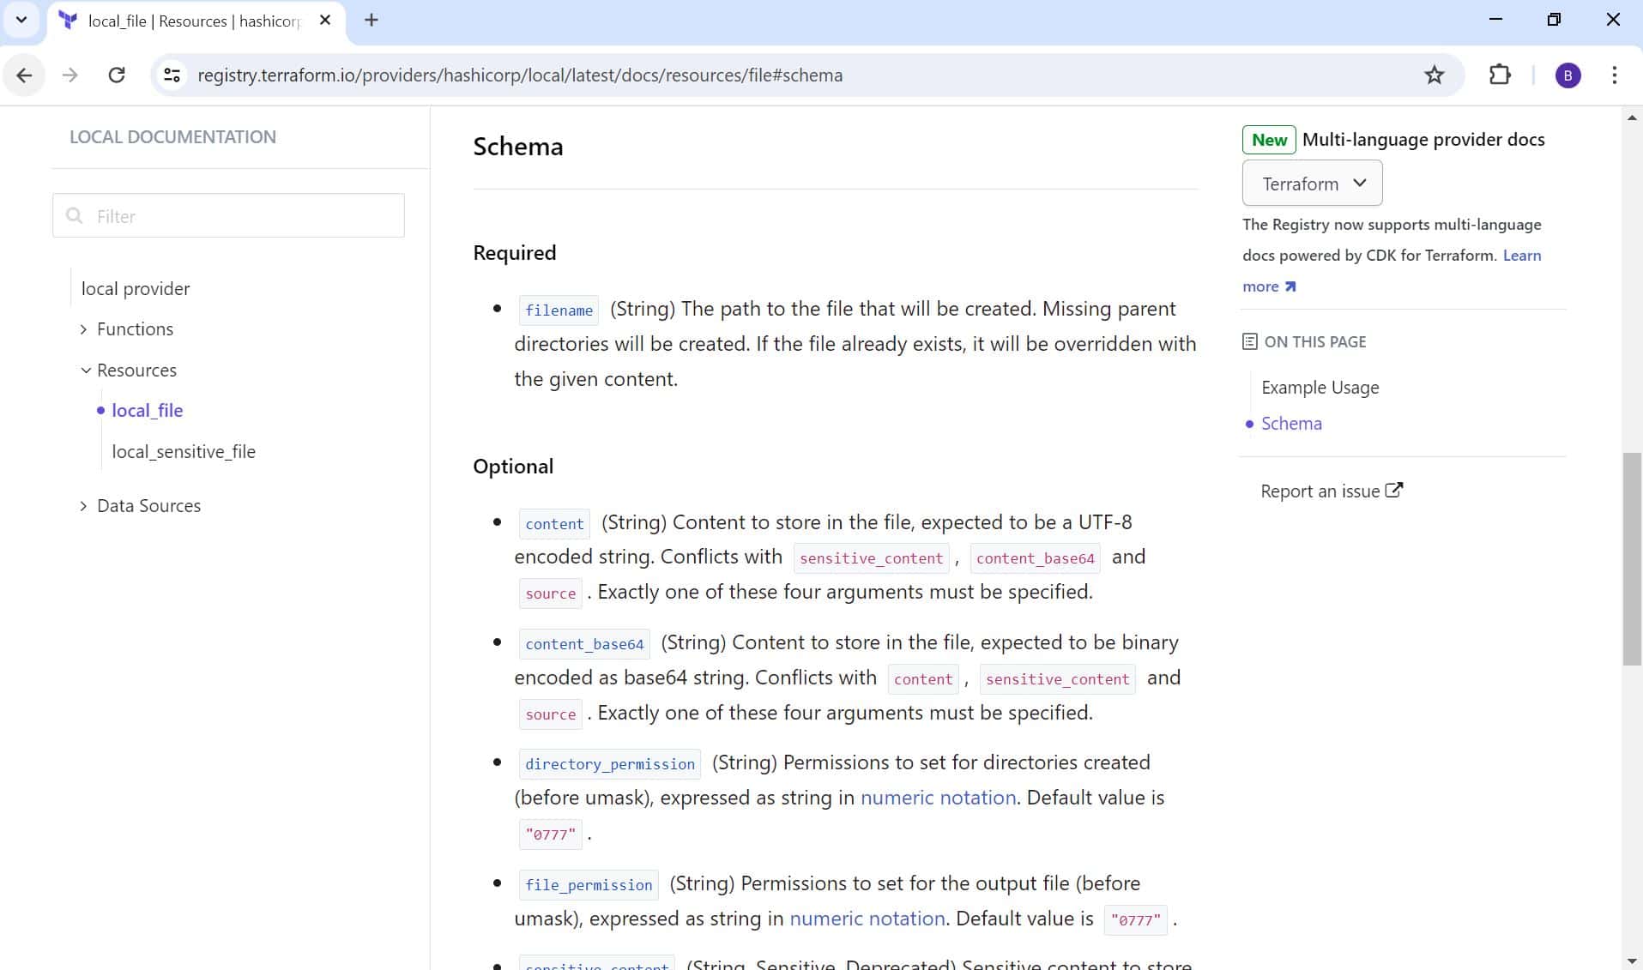Click the Terraform favicon on tab
The width and height of the screenshot is (1643, 970).
[69, 21]
